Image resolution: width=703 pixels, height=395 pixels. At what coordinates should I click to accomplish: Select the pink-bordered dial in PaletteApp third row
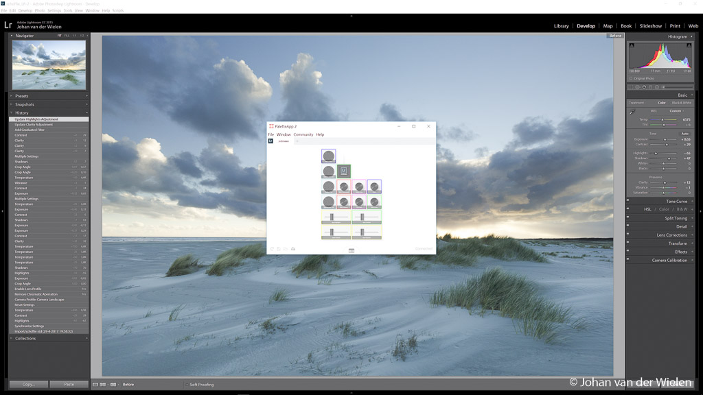(359, 187)
